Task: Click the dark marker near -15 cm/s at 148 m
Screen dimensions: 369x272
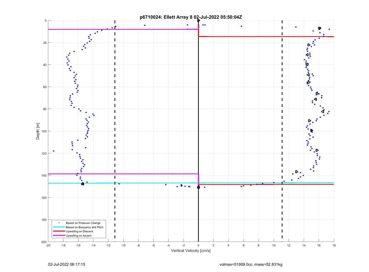Action: click(82, 184)
